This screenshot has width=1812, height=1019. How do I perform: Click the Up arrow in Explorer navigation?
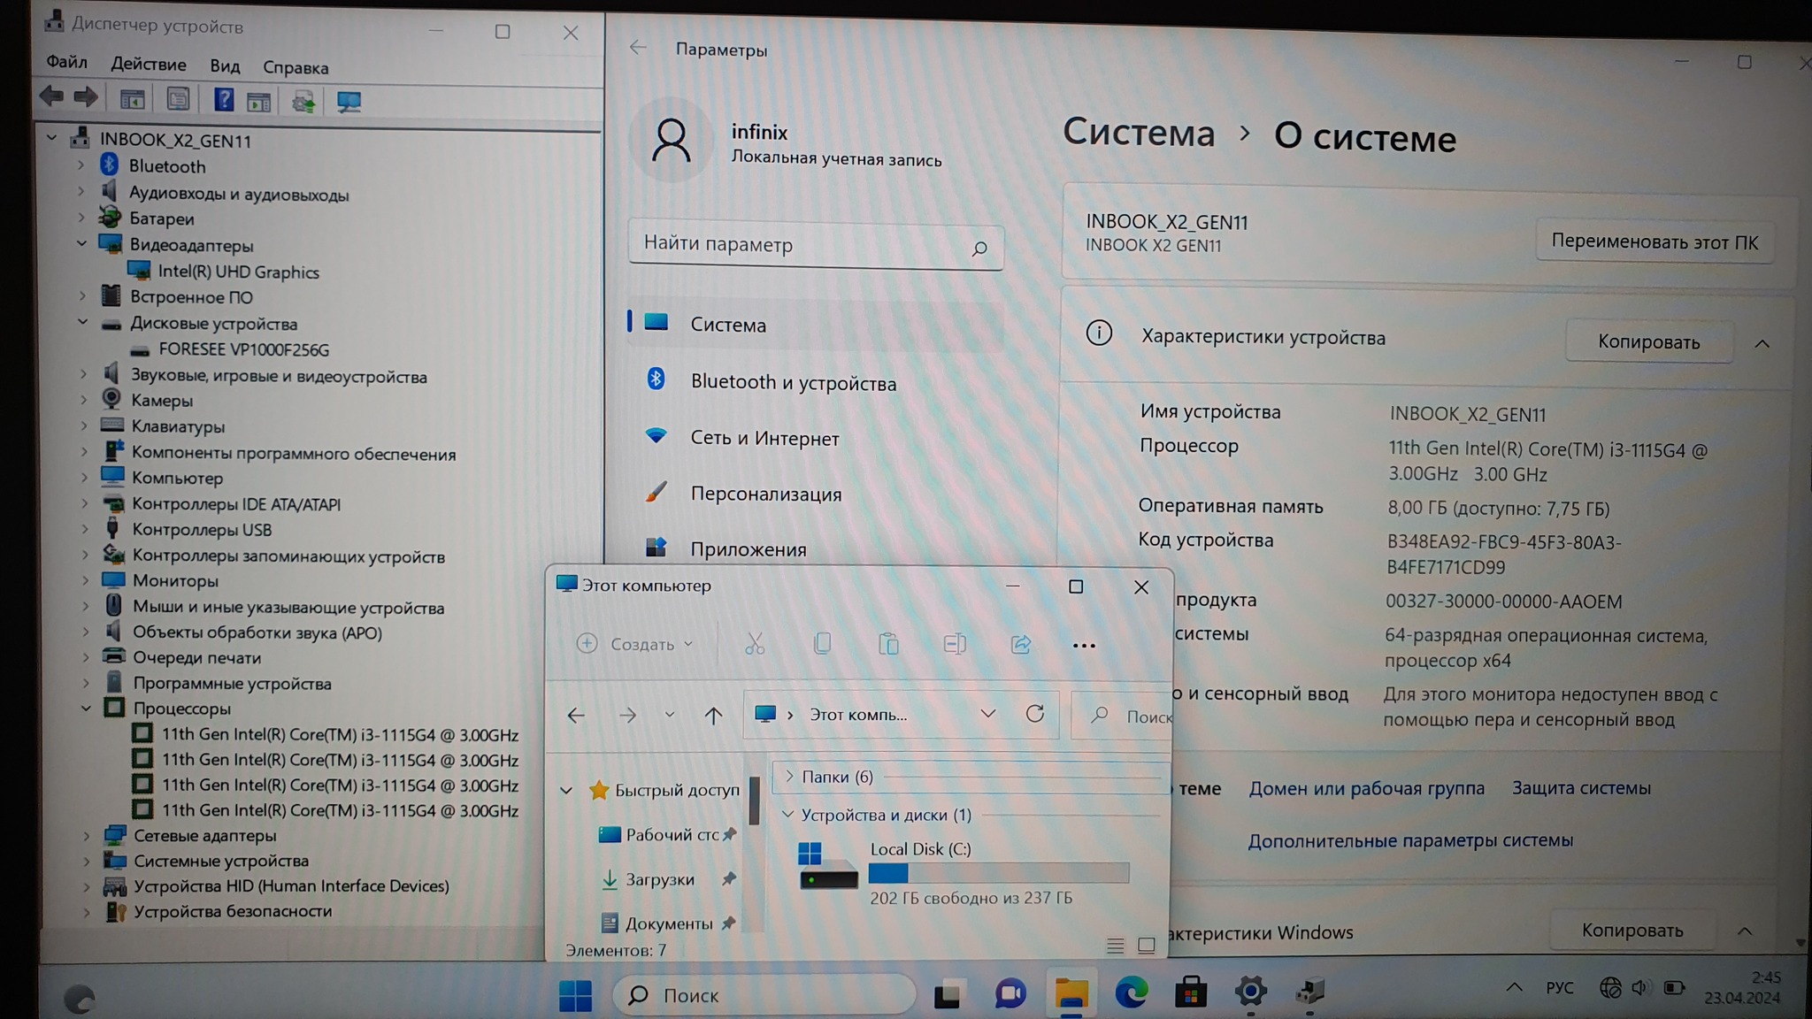tap(713, 715)
